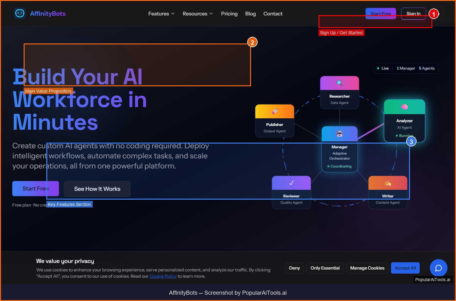Click the Writer agent hand icon

point(388,183)
